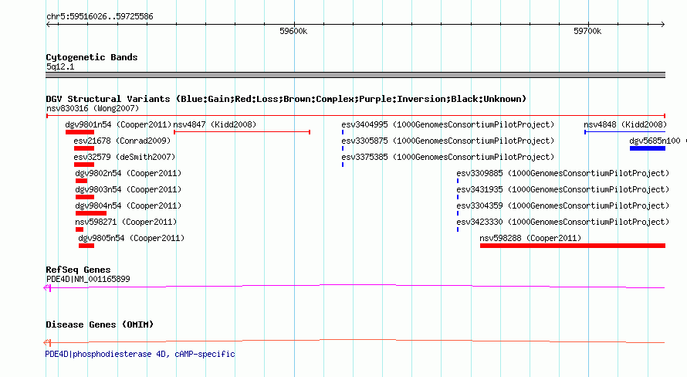Click the red loss bar under dgv9801n54
687x377 pixels.
coord(80,132)
